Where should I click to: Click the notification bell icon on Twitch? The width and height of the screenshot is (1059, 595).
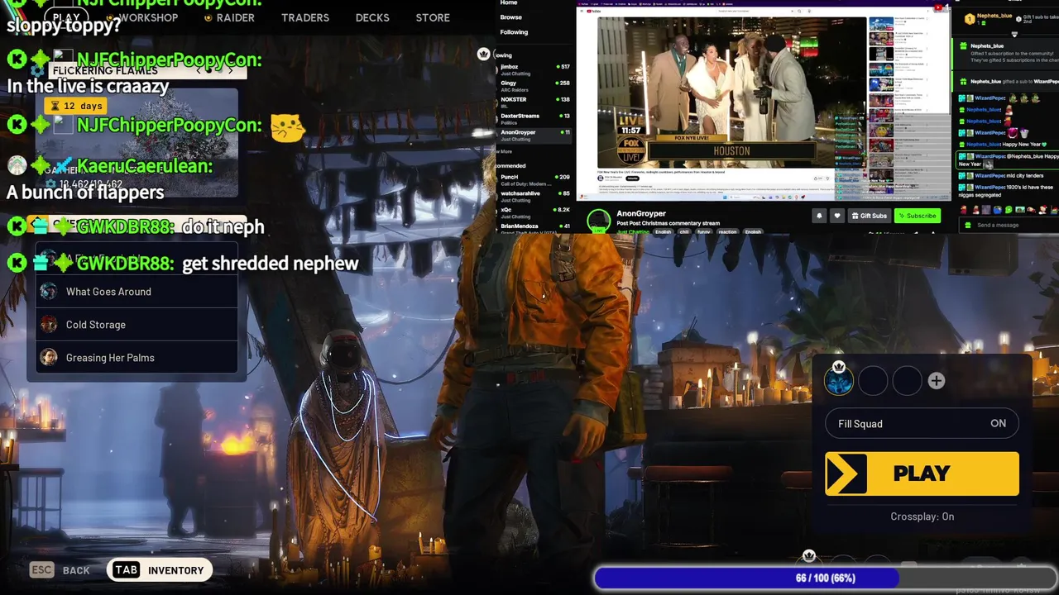(819, 216)
